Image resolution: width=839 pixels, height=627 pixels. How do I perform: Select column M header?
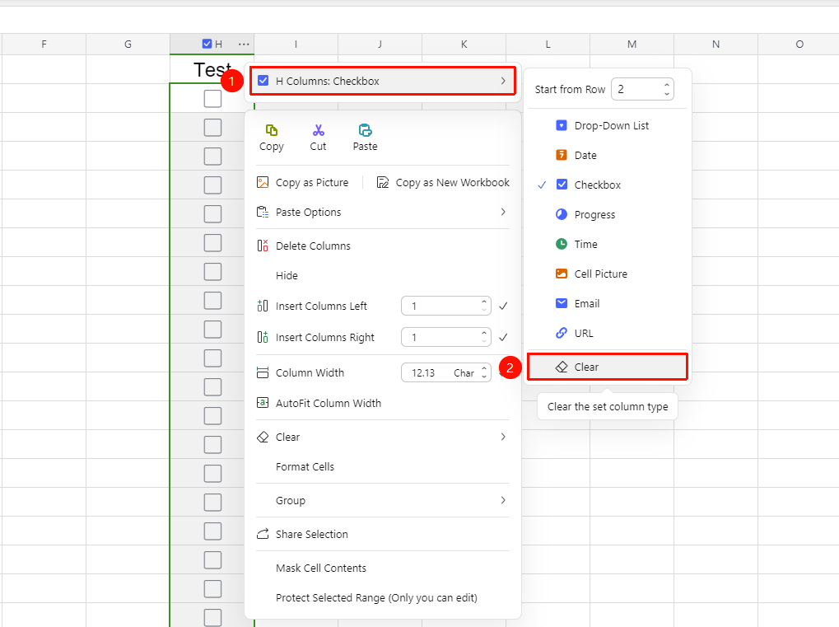632,44
